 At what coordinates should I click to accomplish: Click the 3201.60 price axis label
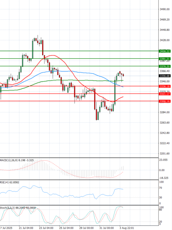(x=165, y=154)
